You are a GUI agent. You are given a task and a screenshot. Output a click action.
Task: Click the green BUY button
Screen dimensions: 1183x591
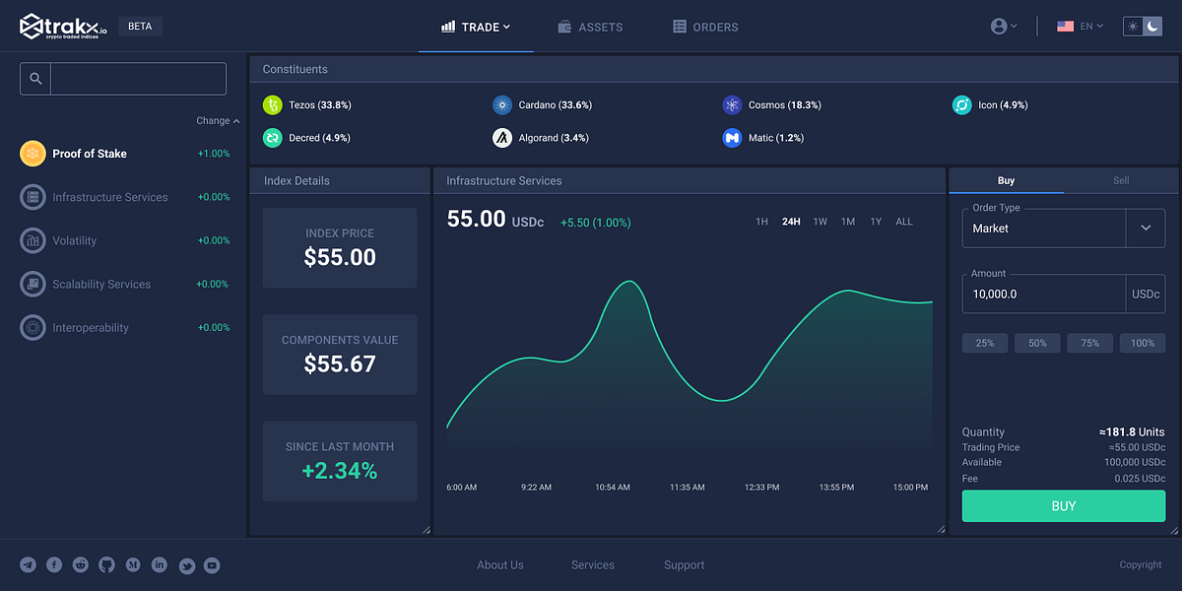[1064, 506]
